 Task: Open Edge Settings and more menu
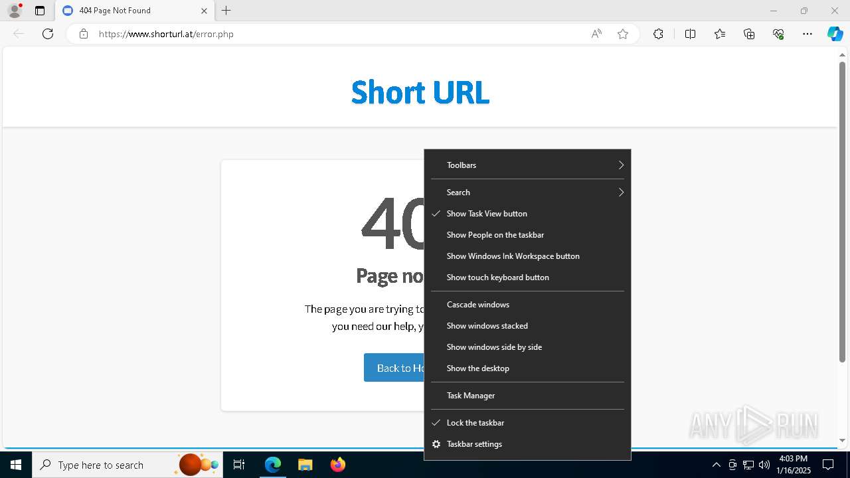coord(807,34)
